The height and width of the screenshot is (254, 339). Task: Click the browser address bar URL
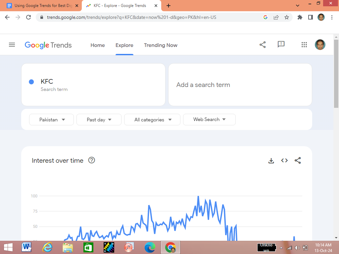click(131, 17)
